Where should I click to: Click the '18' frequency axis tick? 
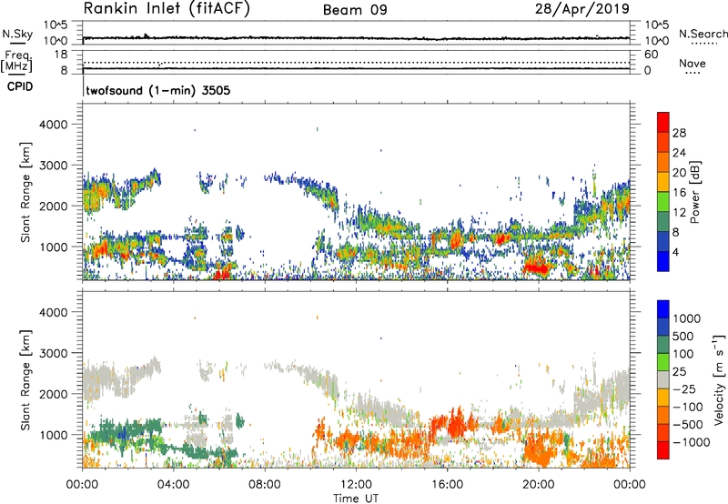[60, 55]
